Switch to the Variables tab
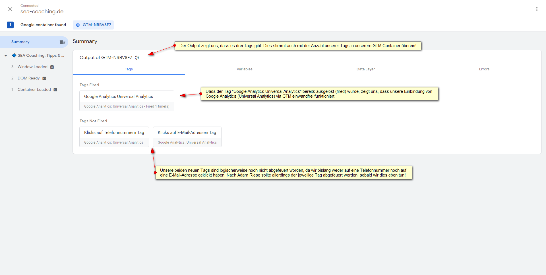546x275 pixels. click(x=245, y=69)
